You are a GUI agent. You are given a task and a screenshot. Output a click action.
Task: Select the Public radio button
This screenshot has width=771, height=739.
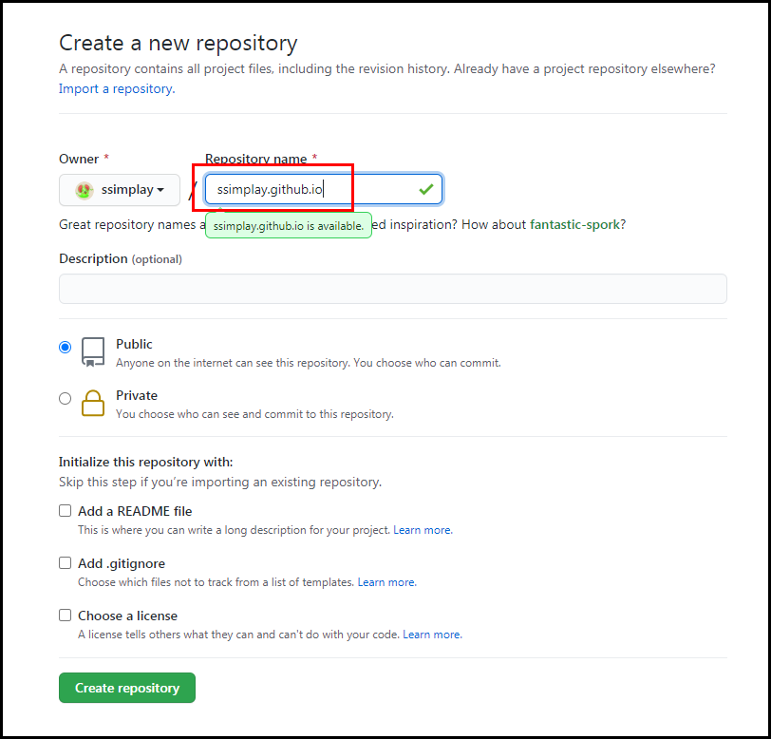coord(65,348)
